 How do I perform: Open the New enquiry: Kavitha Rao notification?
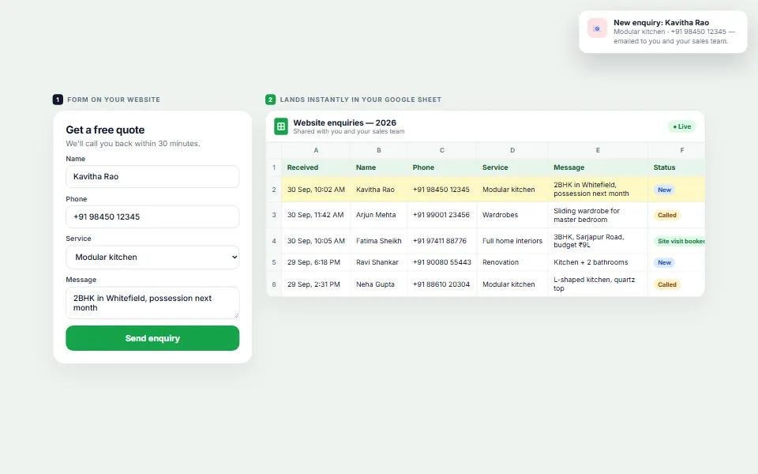662,32
